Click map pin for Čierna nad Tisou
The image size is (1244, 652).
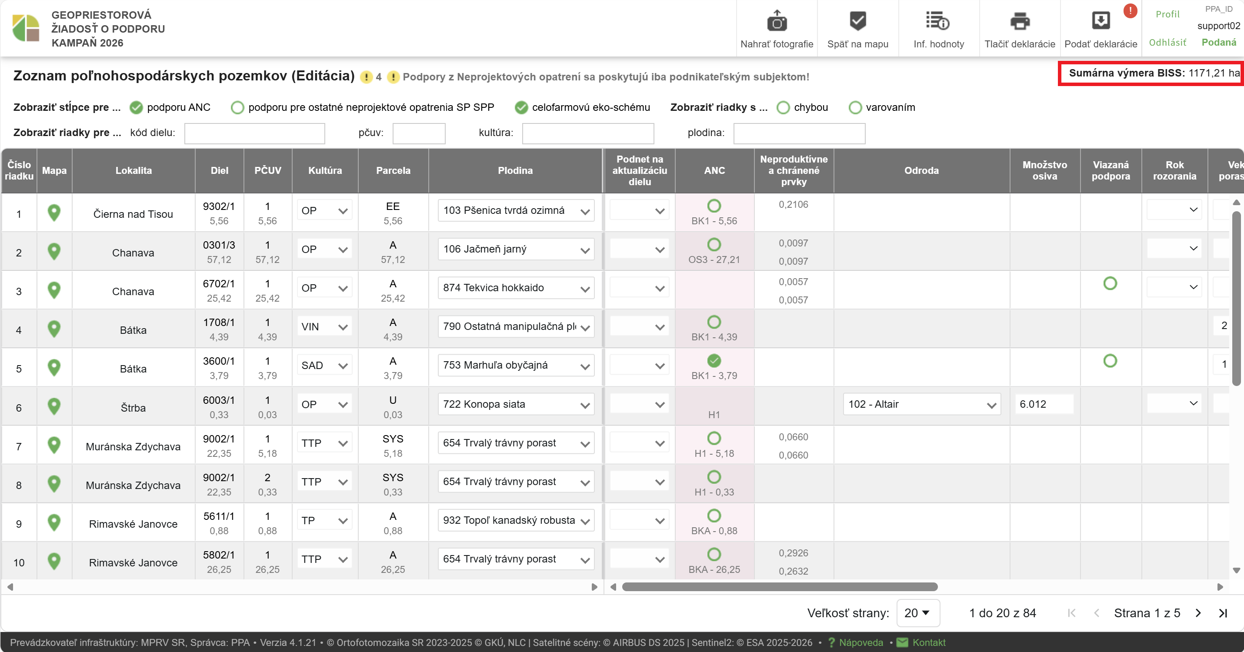54,213
